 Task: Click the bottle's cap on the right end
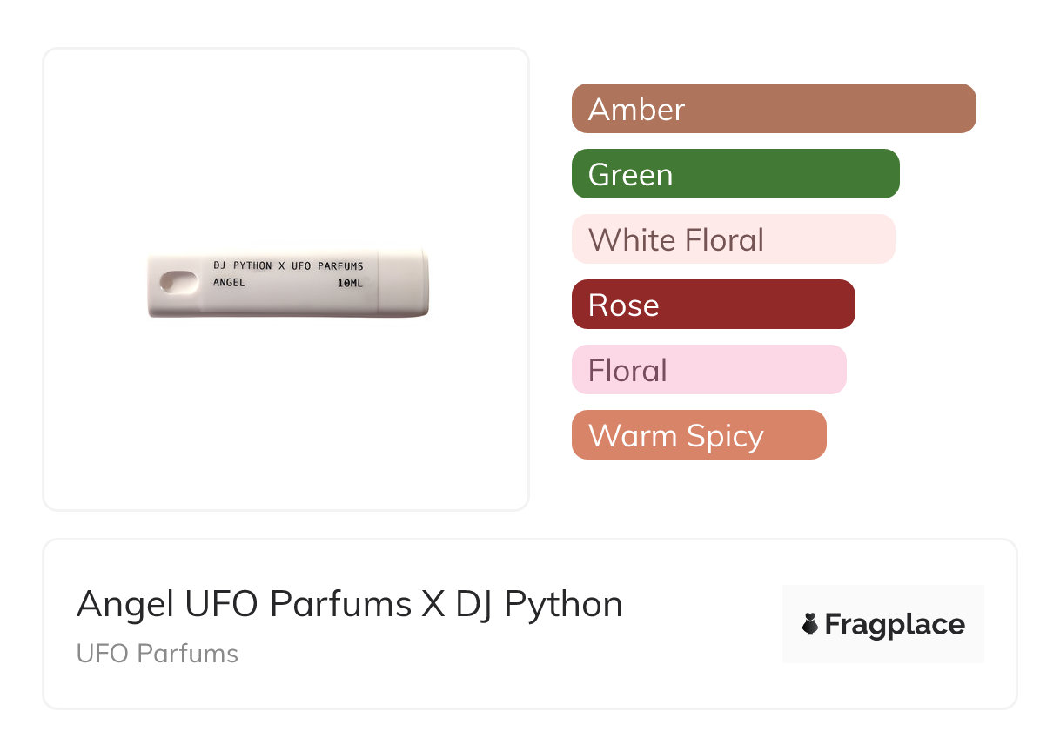pyautogui.click(x=404, y=281)
